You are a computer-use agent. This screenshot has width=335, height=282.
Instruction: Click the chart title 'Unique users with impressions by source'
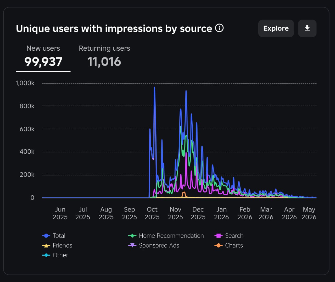(114, 28)
